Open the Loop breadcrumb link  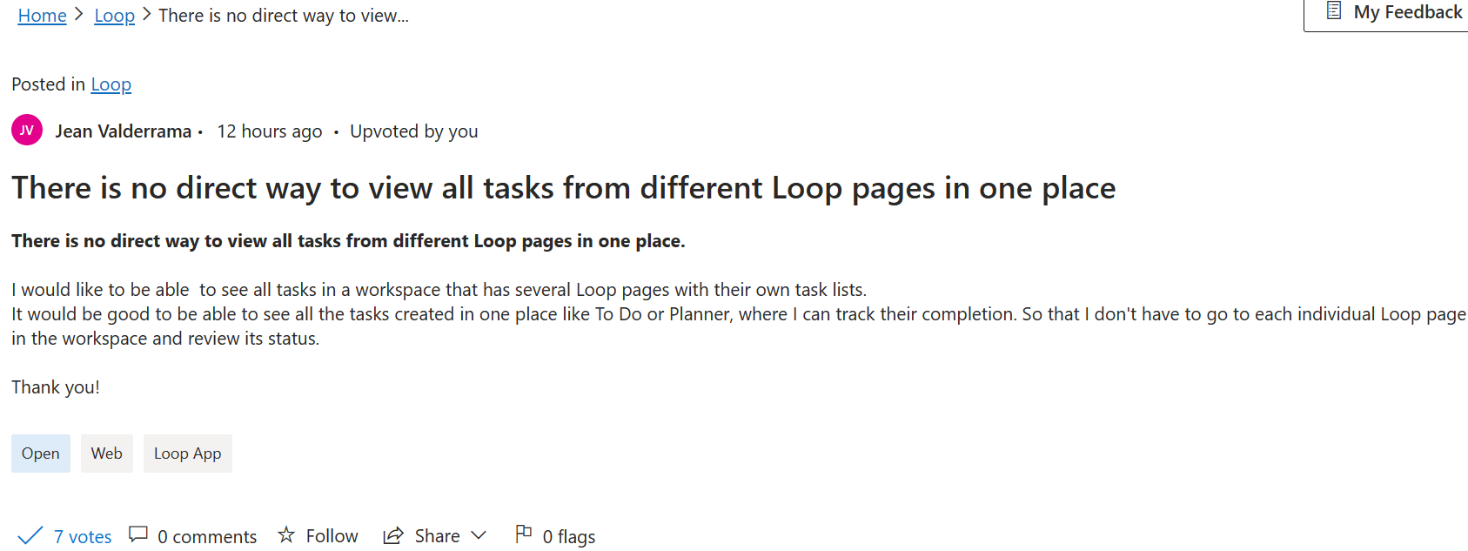[114, 16]
